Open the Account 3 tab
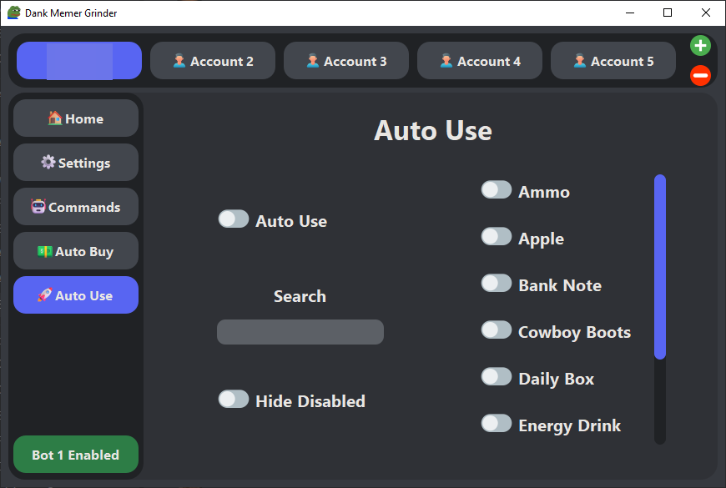Screen dimensions: 726x488 point(345,61)
